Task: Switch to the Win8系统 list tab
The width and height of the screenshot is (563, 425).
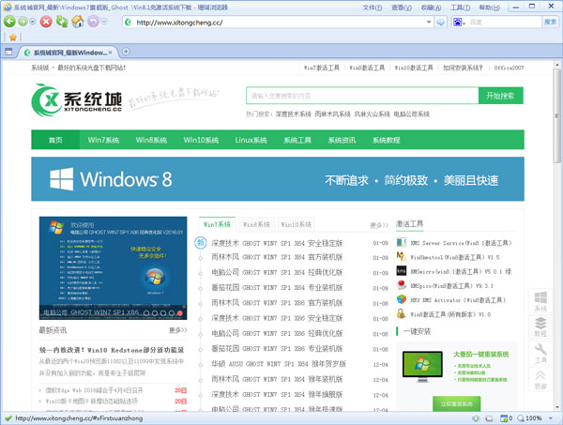Action: 256,224
